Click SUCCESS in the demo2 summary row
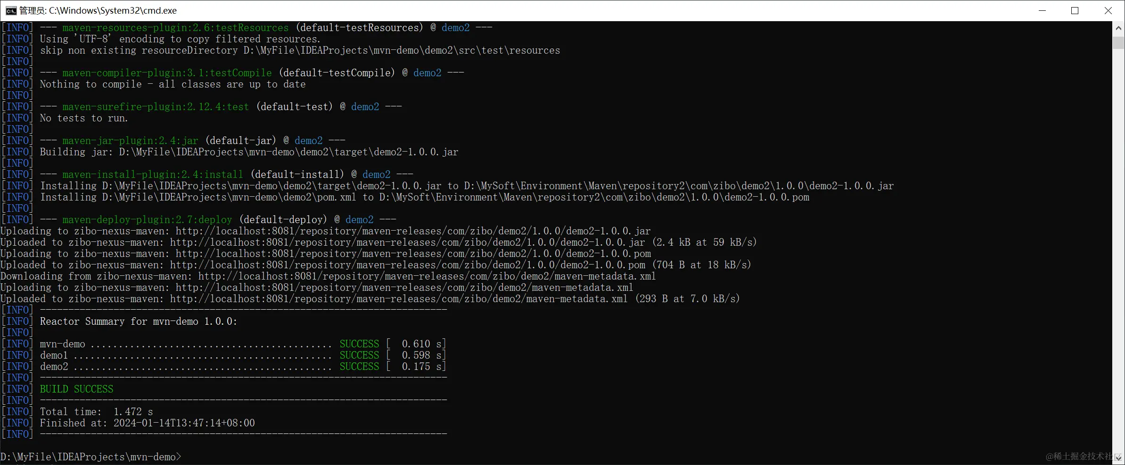The height and width of the screenshot is (465, 1125). tap(359, 367)
